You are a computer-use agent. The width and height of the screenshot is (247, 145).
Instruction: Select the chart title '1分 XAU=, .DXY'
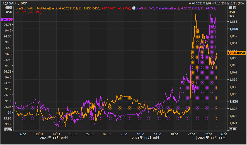[x=15, y=3]
